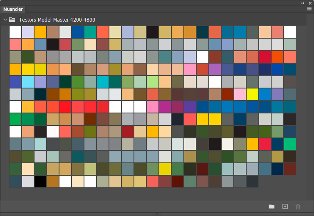Select the Nuancier tab
This screenshot has height=216, width=314.
(x=14, y=9)
